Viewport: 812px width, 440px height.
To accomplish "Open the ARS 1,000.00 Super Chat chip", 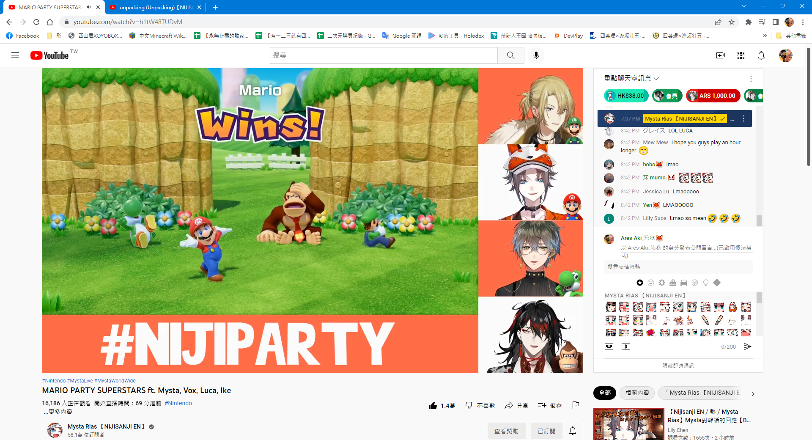I will click(x=713, y=96).
